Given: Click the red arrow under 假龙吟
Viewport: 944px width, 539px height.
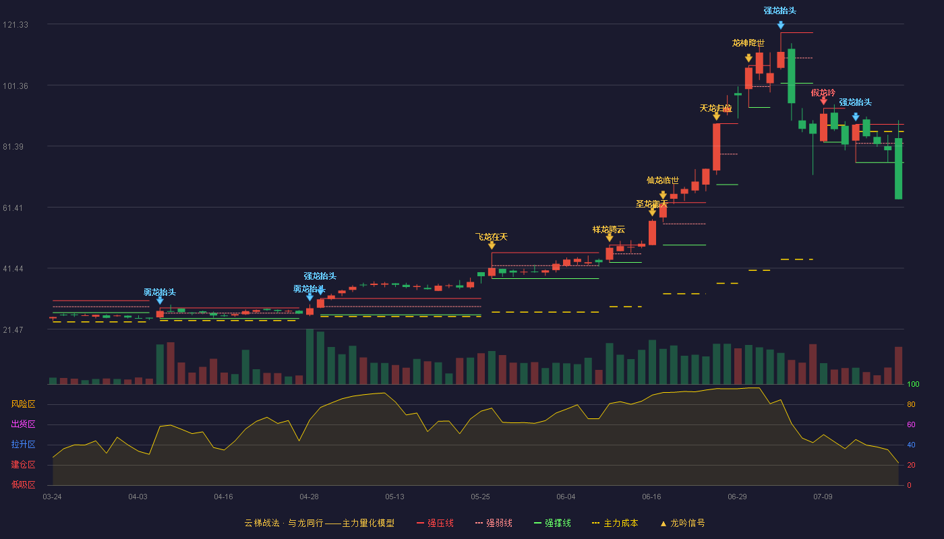Looking at the screenshot, I should point(823,101).
